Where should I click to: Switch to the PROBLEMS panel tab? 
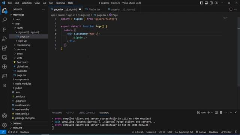click(x=57, y=112)
